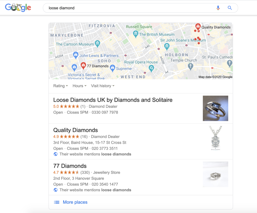
Task: Open the Google doodle logo
Action: (18, 8)
